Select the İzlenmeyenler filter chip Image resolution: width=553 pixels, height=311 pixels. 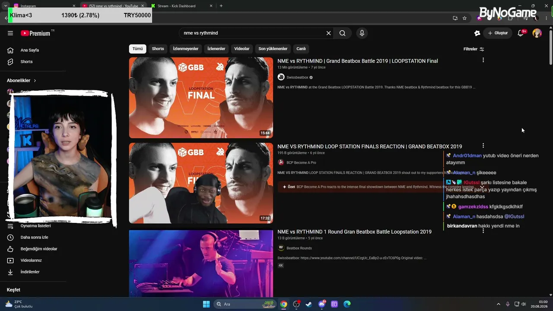tap(186, 49)
